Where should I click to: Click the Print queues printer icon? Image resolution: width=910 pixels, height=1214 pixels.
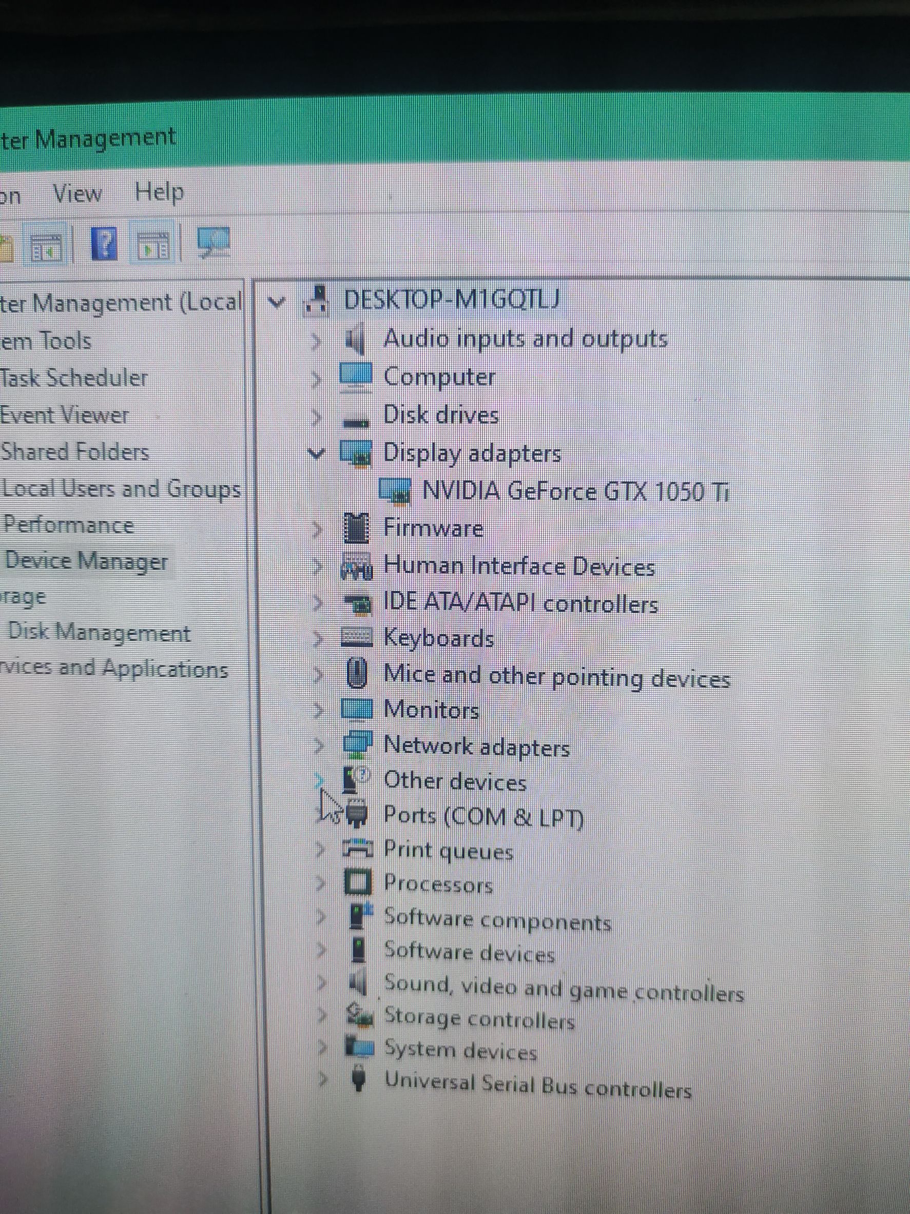358,849
